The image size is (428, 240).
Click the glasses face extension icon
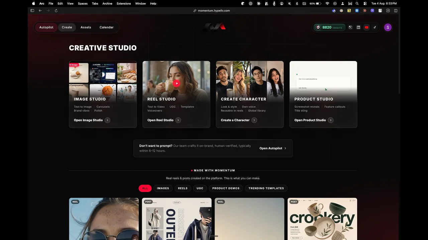341,11
